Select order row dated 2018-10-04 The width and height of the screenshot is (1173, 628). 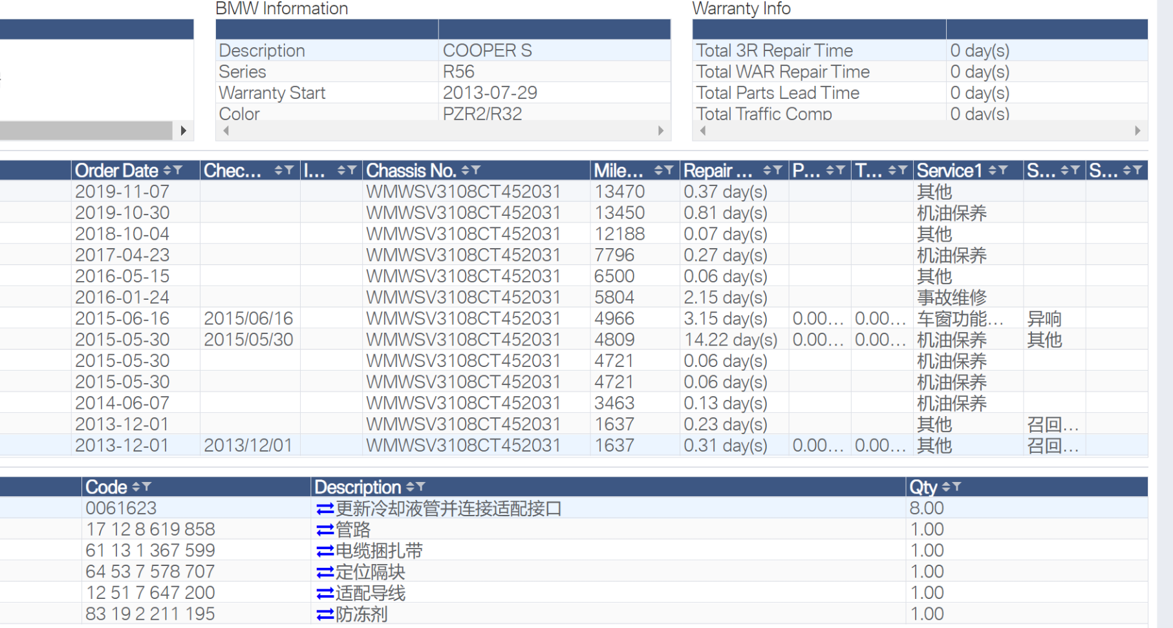[x=574, y=234]
